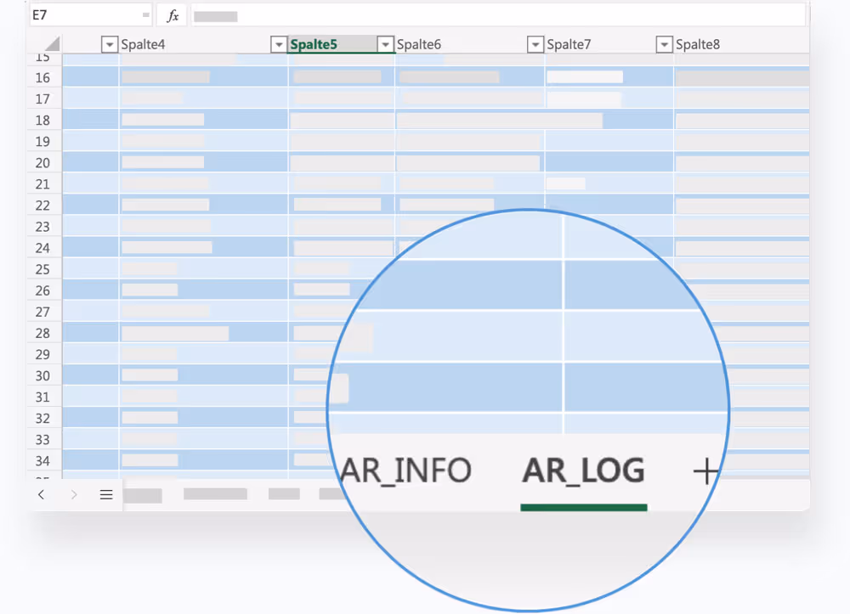Click the filter funnel arrow on Spalte8
850x614 pixels.
[664, 43]
